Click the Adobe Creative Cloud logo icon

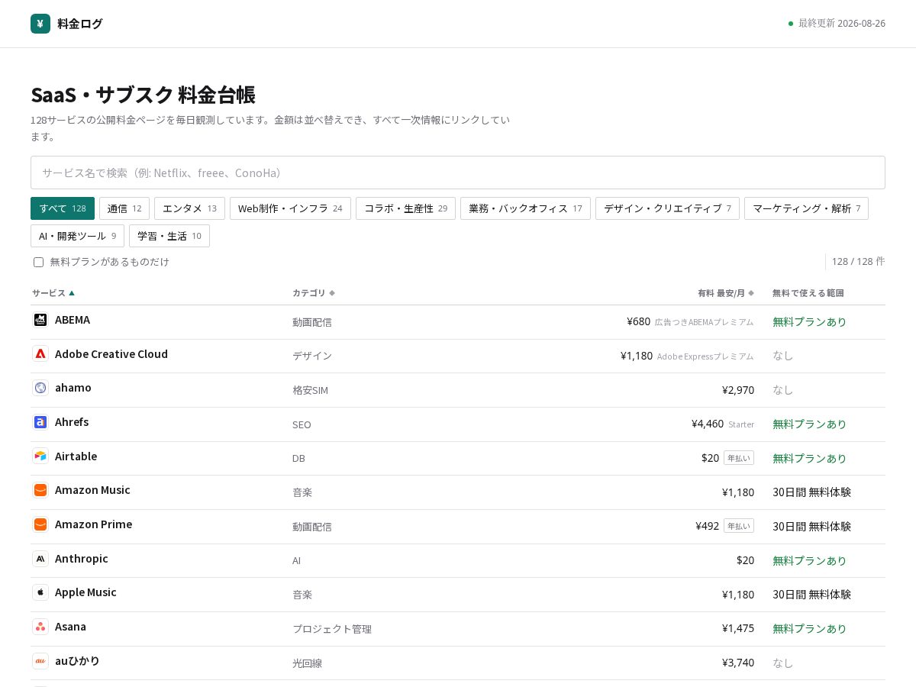point(40,354)
